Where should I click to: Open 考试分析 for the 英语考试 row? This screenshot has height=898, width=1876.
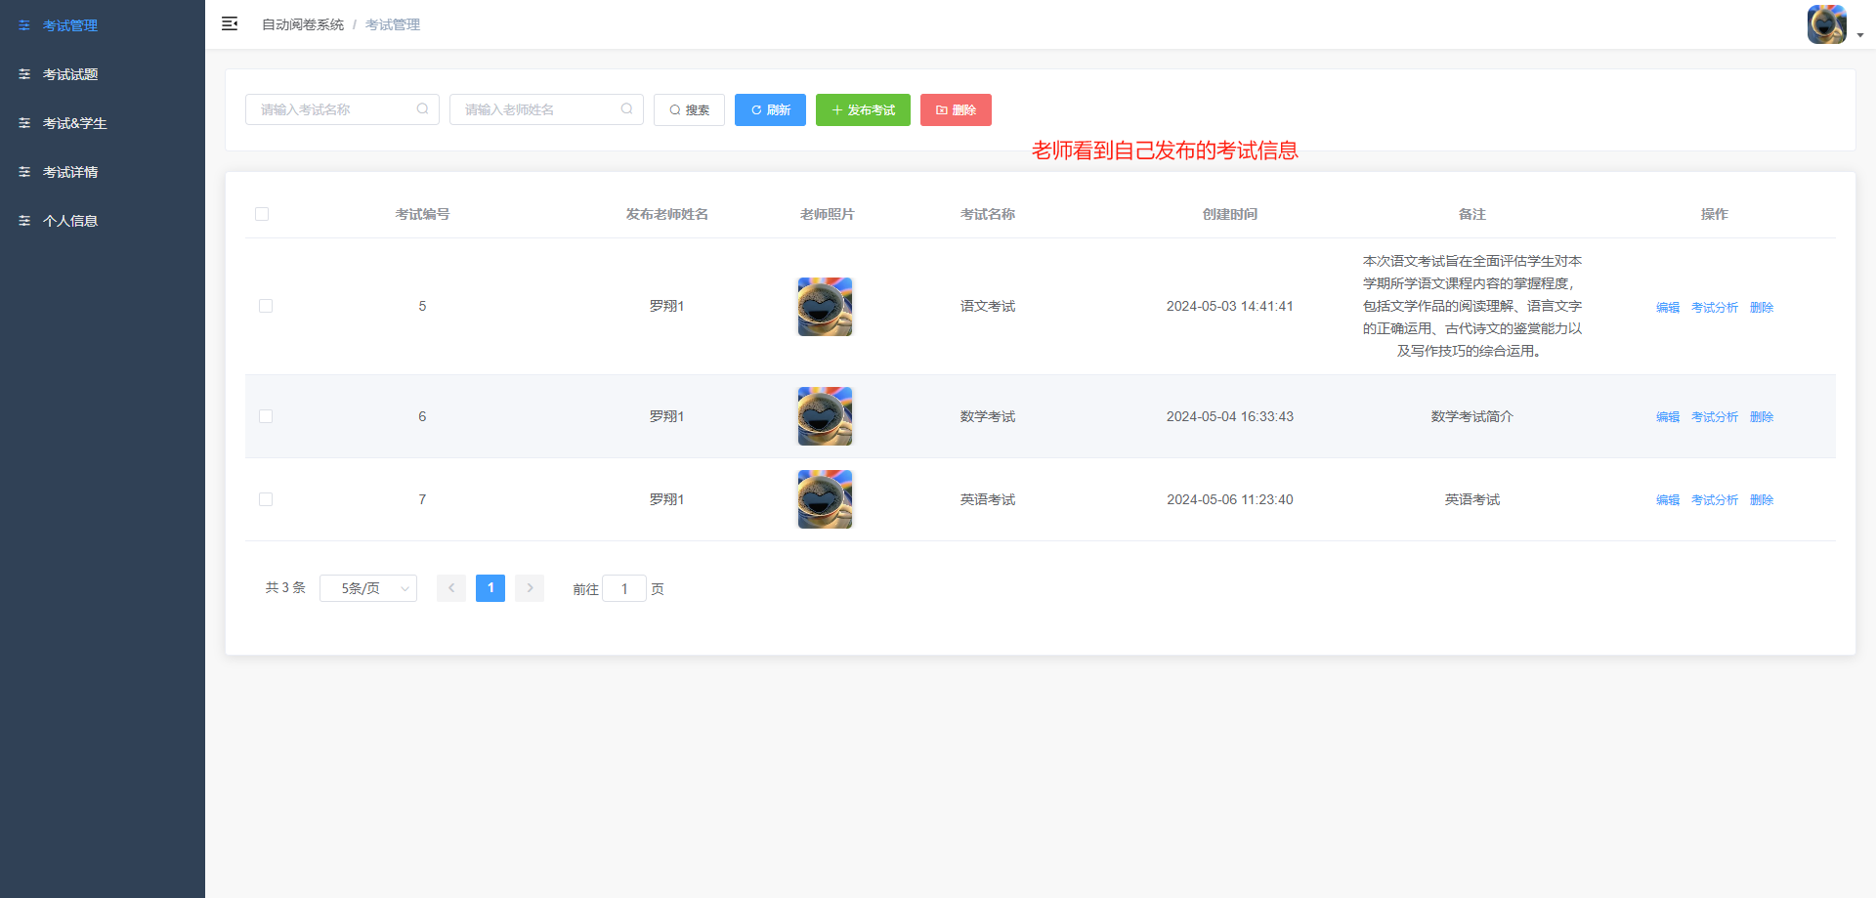pyautogui.click(x=1714, y=499)
